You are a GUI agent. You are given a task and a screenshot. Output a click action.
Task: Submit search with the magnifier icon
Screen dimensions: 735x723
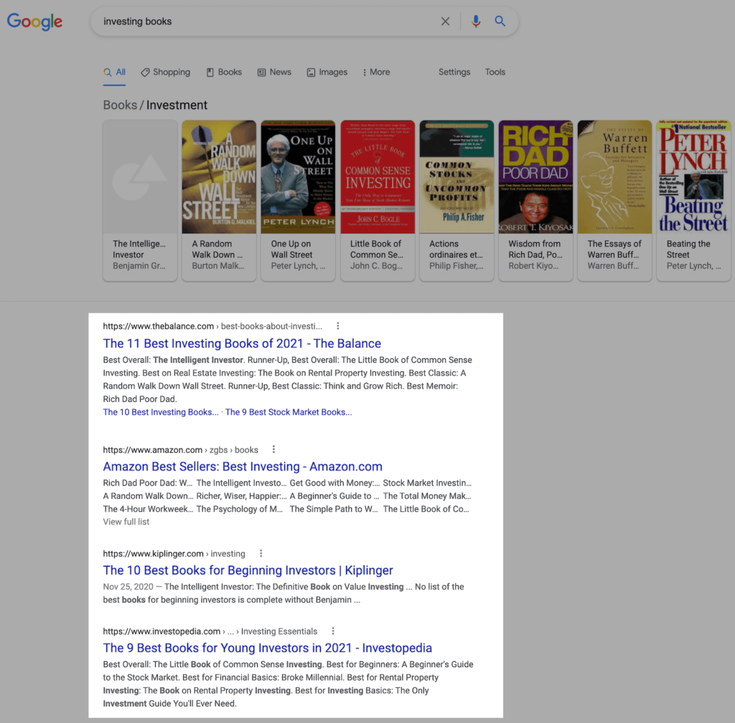(x=500, y=21)
